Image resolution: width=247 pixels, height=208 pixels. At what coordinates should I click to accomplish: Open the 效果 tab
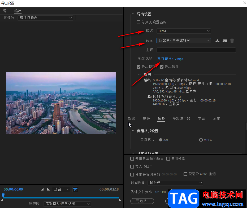(x=131, y=118)
